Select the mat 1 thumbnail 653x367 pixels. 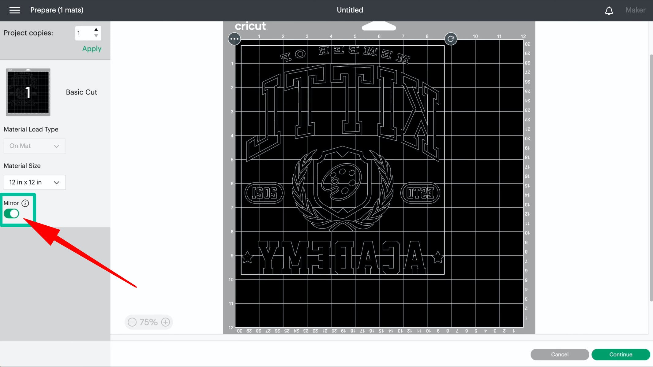[28, 92]
